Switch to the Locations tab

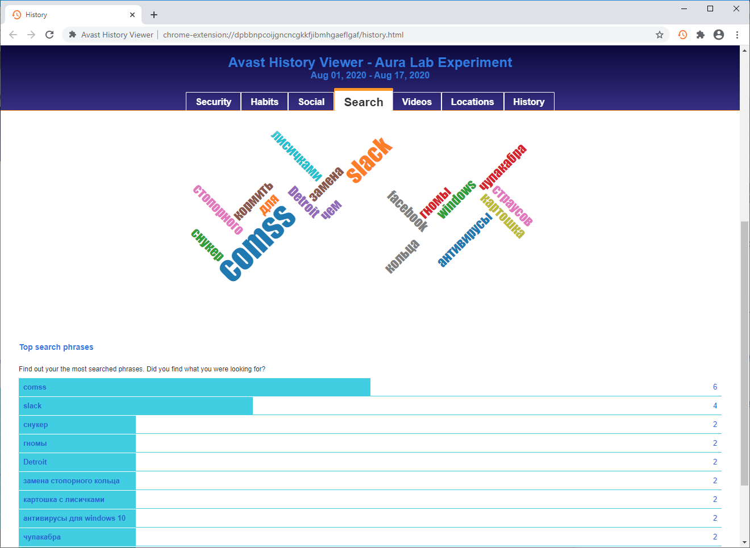(473, 102)
